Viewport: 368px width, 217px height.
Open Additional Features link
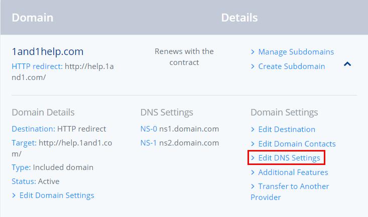click(x=293, y=172)
